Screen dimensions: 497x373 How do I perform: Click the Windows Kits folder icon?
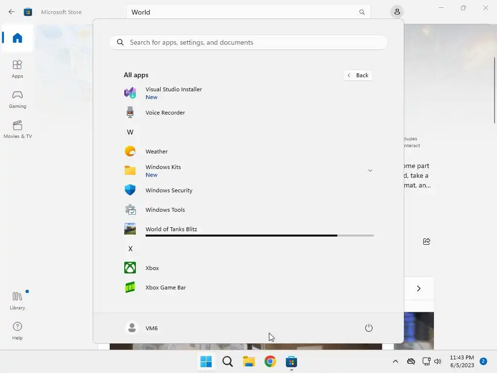click(x=130, y=170)
